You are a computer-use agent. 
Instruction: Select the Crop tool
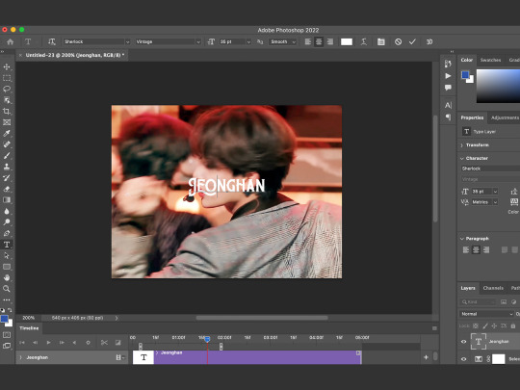pyautogui.click(x=7, y=111)
